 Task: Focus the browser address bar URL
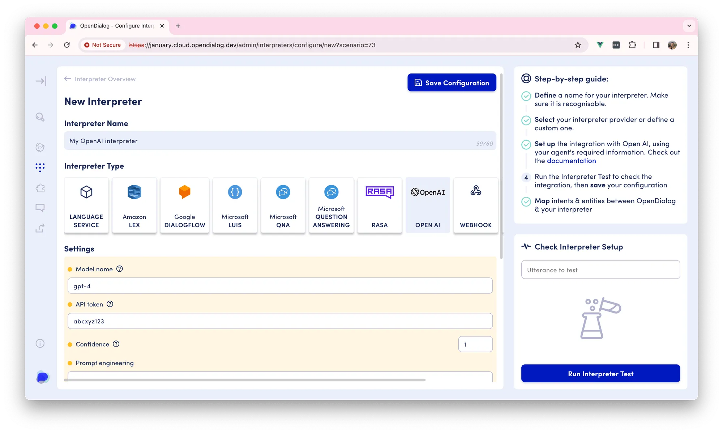point(252,45)
